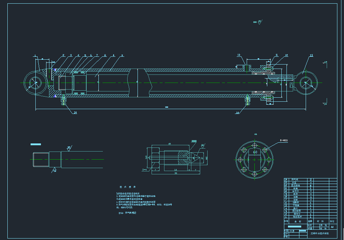Select the 8-M20 bolt annotation
Viewport: 344px width, 240px height.
pyautogui.click(x=284, y=140)
